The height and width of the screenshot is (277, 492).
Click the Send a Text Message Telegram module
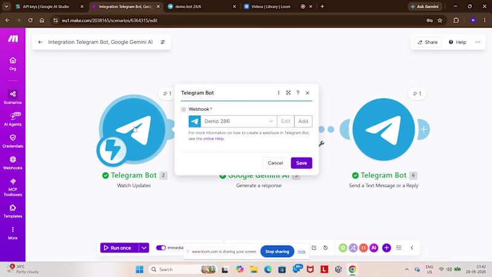[x=383, y=129]
